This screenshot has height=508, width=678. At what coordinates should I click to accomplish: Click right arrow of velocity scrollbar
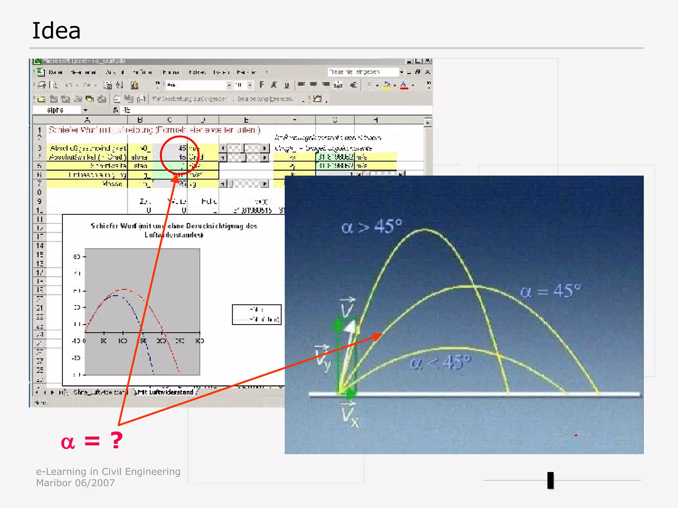tap(265, 148)
